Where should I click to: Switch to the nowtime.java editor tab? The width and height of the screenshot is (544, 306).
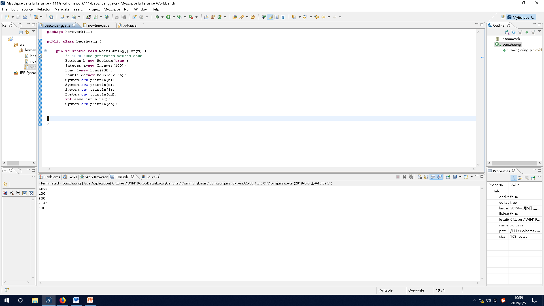point(98,25)
